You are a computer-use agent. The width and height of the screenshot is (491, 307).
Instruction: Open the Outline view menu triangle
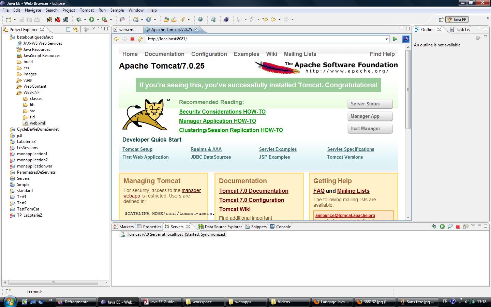pyautogui.click(x=485, y=37)
